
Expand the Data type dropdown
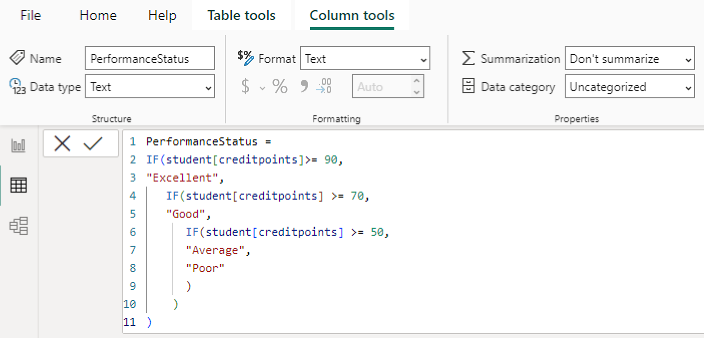(x=150, y=87)
